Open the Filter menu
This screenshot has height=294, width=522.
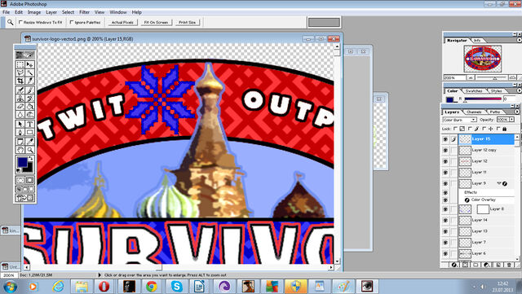[x=84, y=12]
